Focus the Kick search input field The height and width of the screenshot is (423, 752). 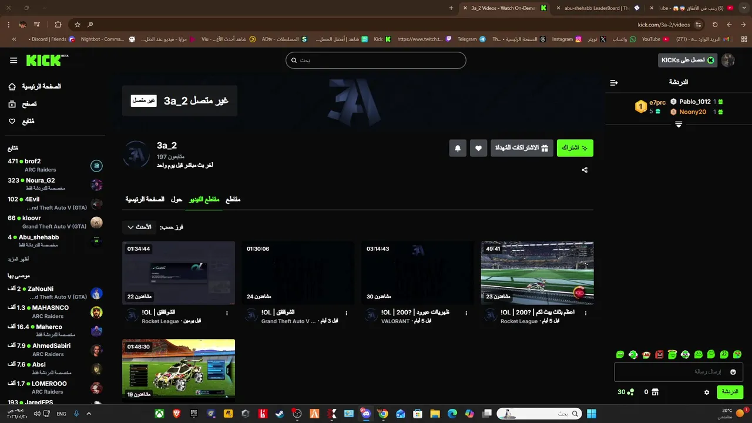tap(376, 61)
